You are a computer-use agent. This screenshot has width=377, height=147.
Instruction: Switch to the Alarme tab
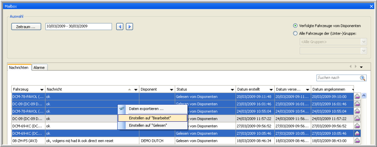coord(39,68)
